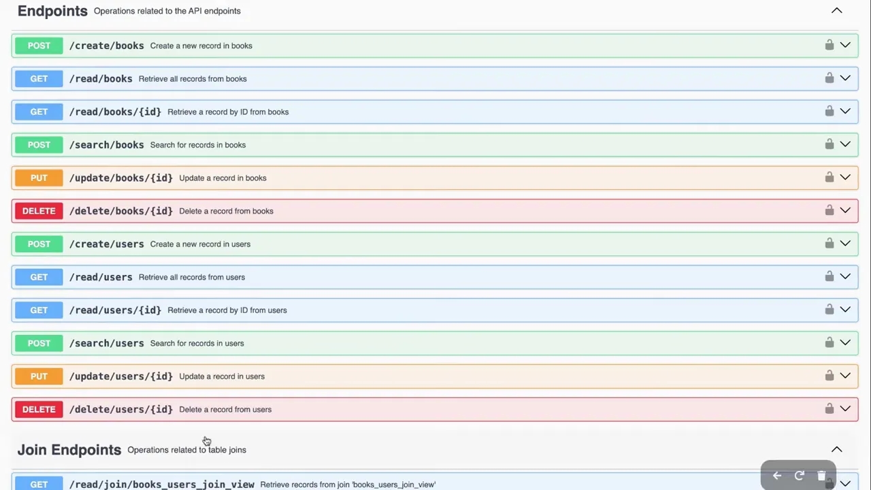The height and width of the screenshot is (490, 871).
Task: Open the Join Endpoints heading link
Action: [69, 450]
